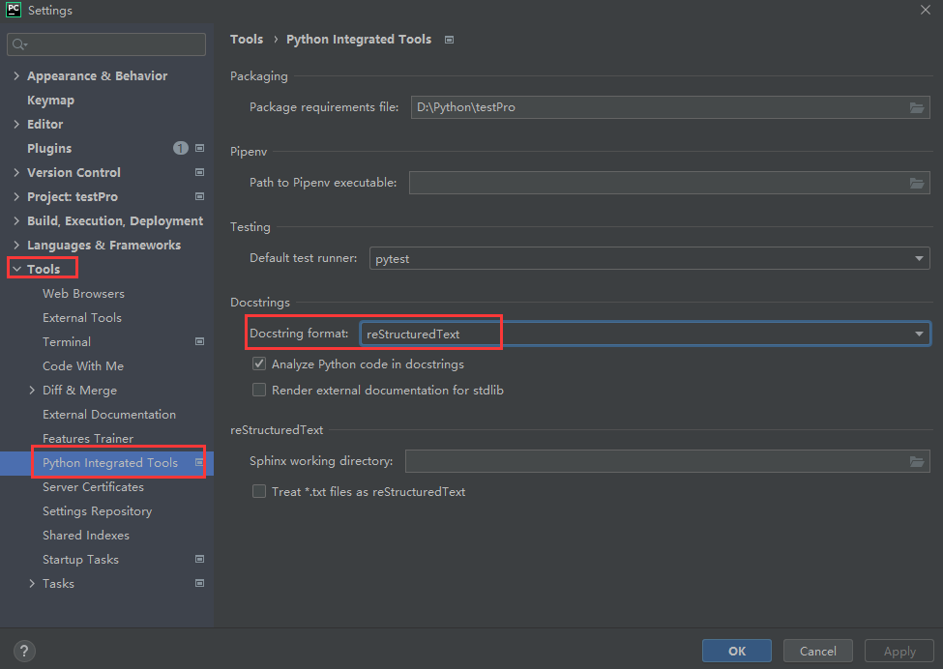This screenshot has height=669, width=943.
Task: Expand Build, Execution, Deployment section
Action: point(16,220)
